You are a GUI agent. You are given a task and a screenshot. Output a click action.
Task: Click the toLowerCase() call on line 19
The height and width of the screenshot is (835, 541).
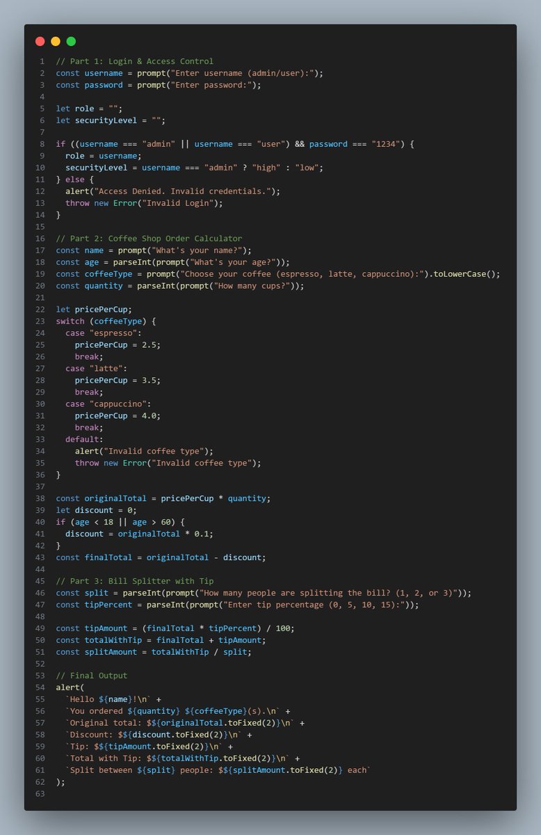coord(465,274)
